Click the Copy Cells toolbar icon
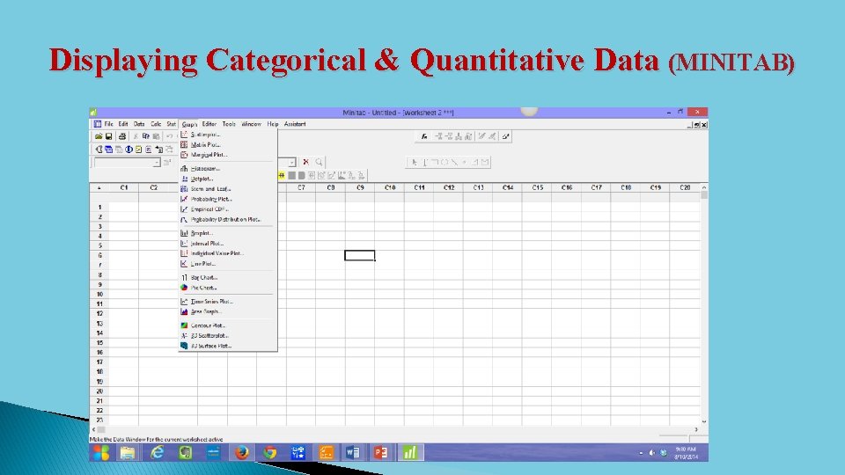845x475 pixels. [145, 136]
